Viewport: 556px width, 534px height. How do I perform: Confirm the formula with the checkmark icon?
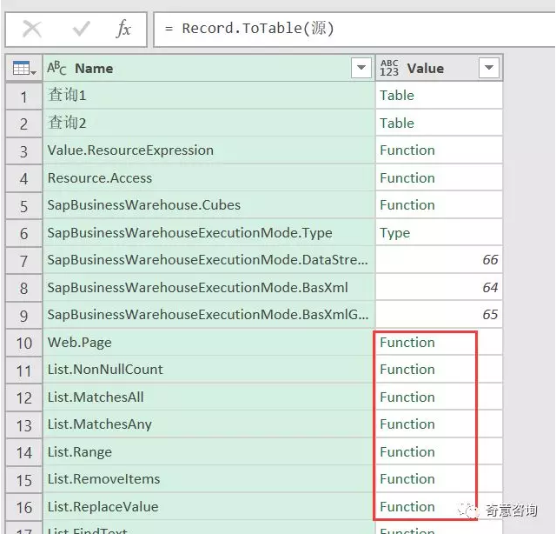[x=81, y=29]
